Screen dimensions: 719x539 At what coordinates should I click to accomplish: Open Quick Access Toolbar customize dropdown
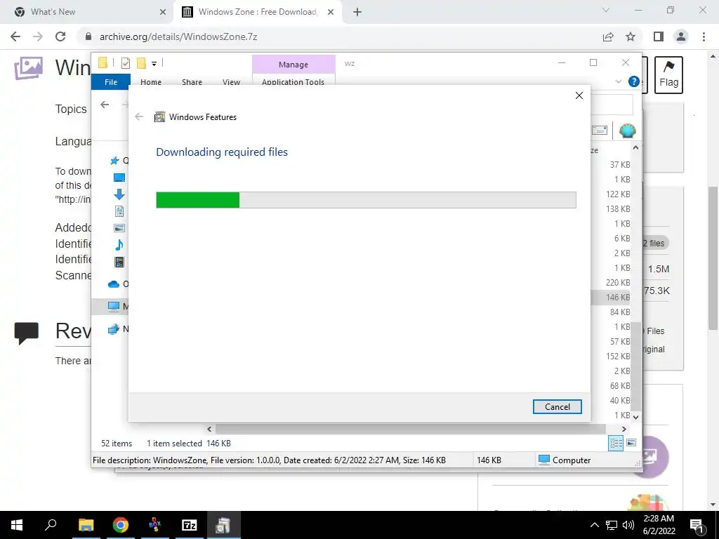click(x=154, y=64)
